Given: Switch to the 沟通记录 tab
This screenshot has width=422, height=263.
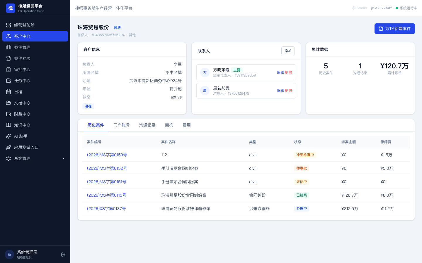Looking at the screenshot, I should [x=147, y=125].
